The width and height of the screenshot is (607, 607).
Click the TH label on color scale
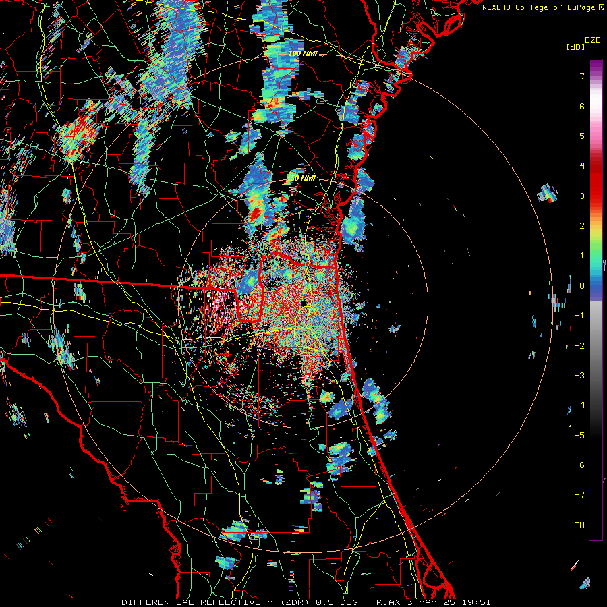pyautogui.click(x=579, y=525)
